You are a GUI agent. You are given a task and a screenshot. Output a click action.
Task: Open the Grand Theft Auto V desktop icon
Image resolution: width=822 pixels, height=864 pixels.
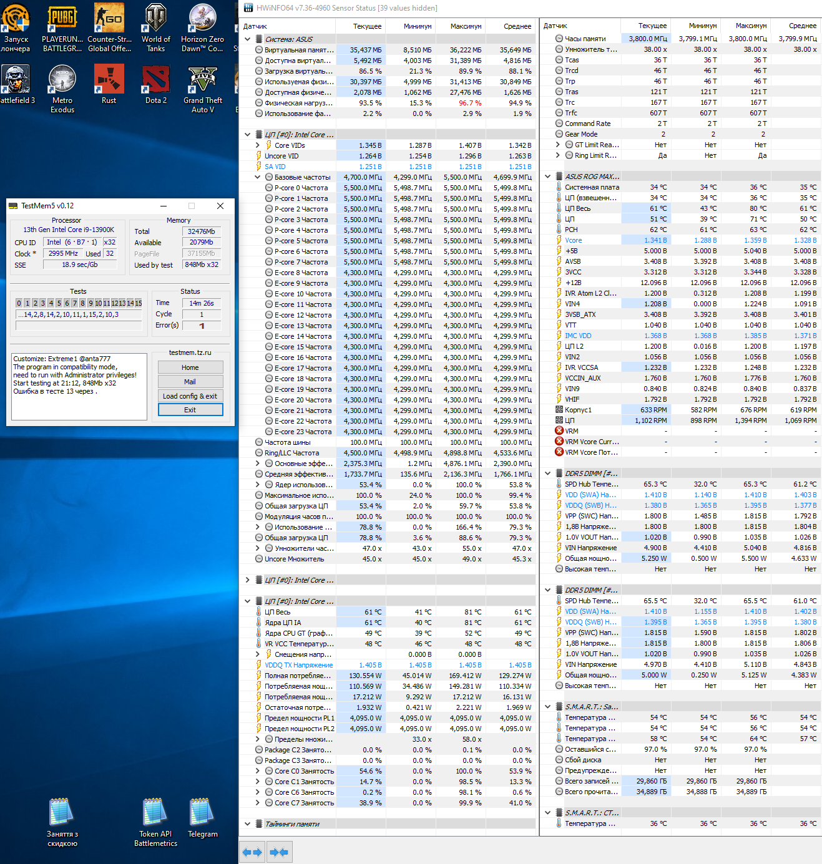point(202,89)
